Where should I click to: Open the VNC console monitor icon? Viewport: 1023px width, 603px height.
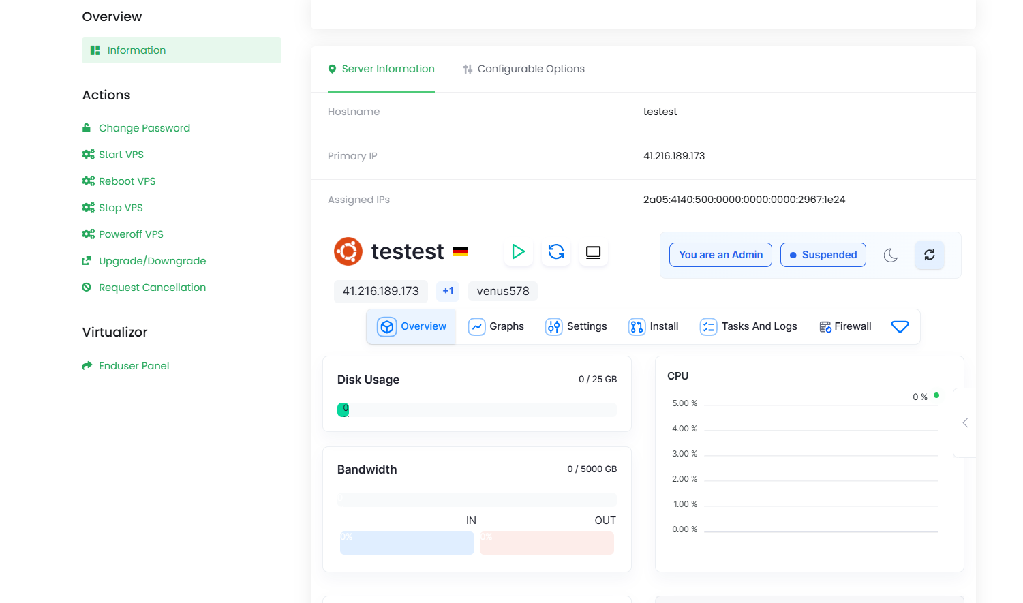[x=593, y=252]
